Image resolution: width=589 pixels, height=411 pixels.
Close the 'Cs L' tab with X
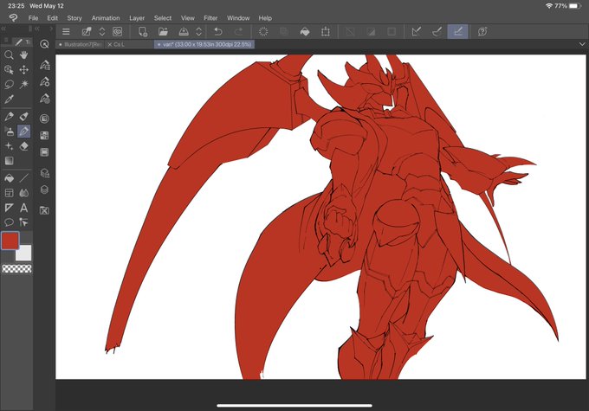[x=110, y=44]
